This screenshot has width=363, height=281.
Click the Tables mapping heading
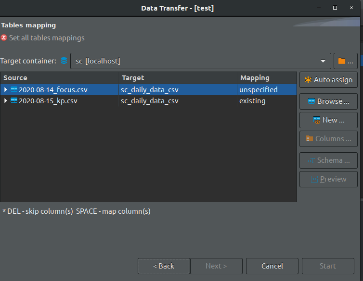[28, 25]
